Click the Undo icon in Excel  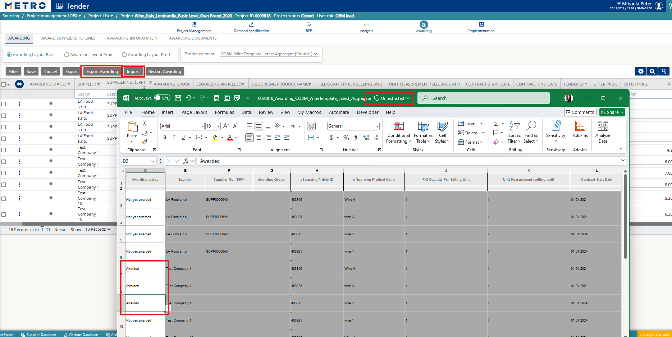click(188, 98)
